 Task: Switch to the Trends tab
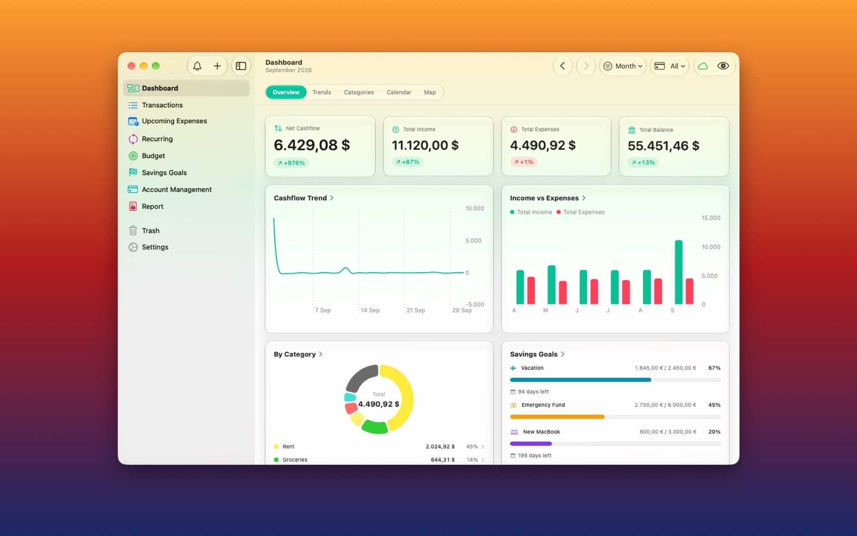pos(321,92)
